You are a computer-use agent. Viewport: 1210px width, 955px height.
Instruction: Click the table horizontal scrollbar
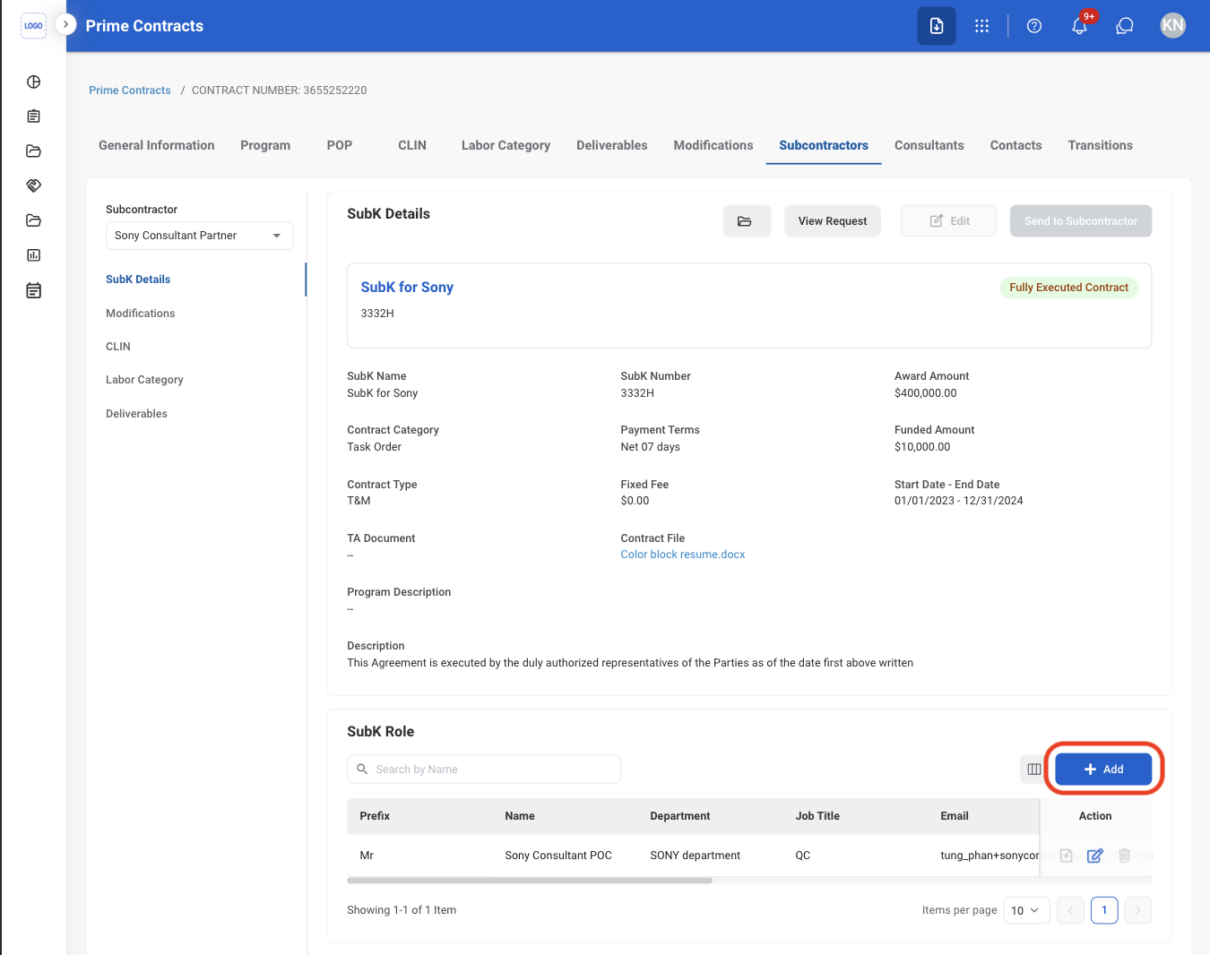click(530, 881)
